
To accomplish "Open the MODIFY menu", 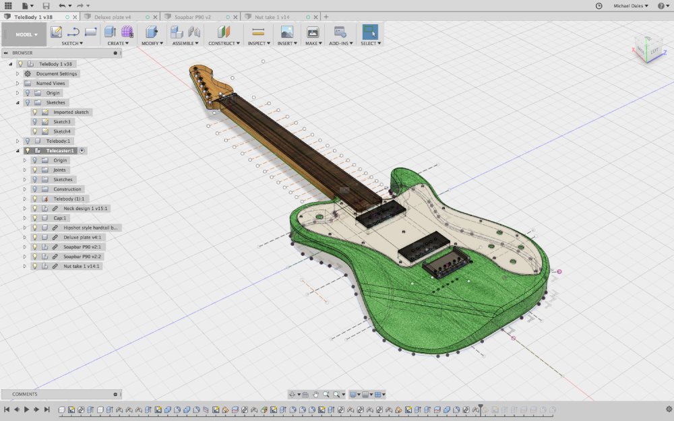I will (152, 43).
